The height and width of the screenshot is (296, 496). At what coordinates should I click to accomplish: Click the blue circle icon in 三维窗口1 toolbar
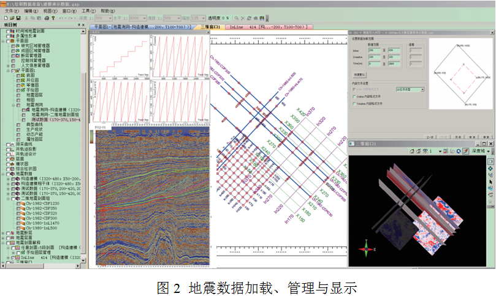coord(459,151)
